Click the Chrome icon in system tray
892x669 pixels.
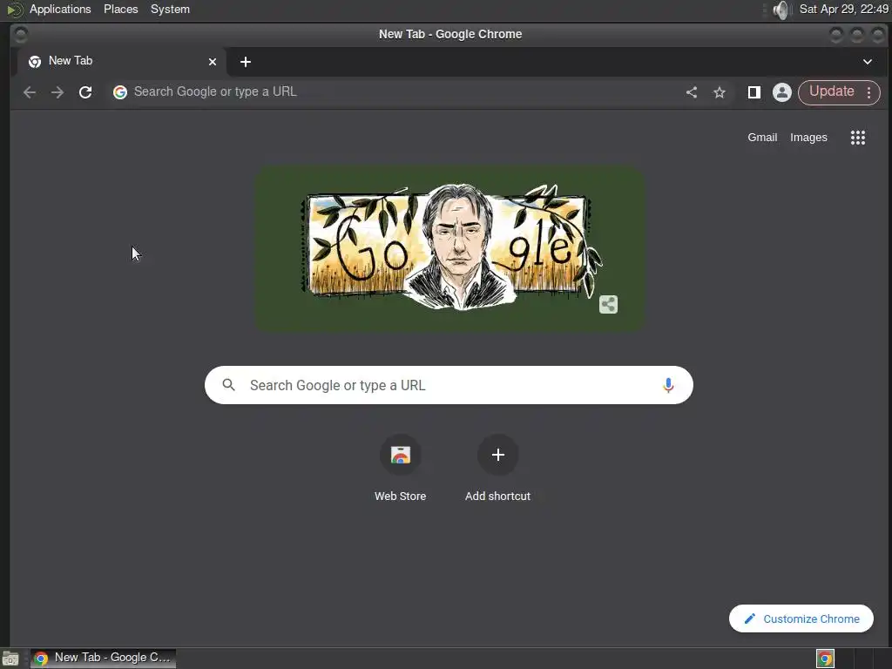coord(825,659)
